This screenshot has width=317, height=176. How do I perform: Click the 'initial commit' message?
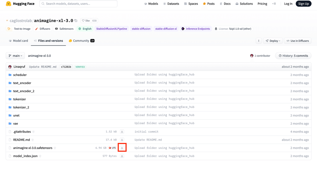(x=147, y=132)
